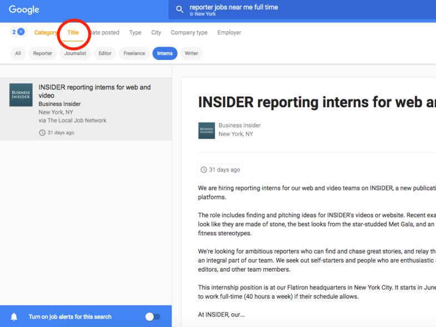Open the City filter tab

[156, 33]
